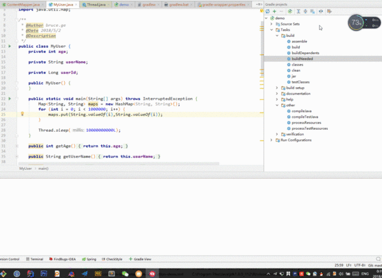Click the UTF-8 encoding selector in status bar
382x278 pixels.
click(358, 265)
